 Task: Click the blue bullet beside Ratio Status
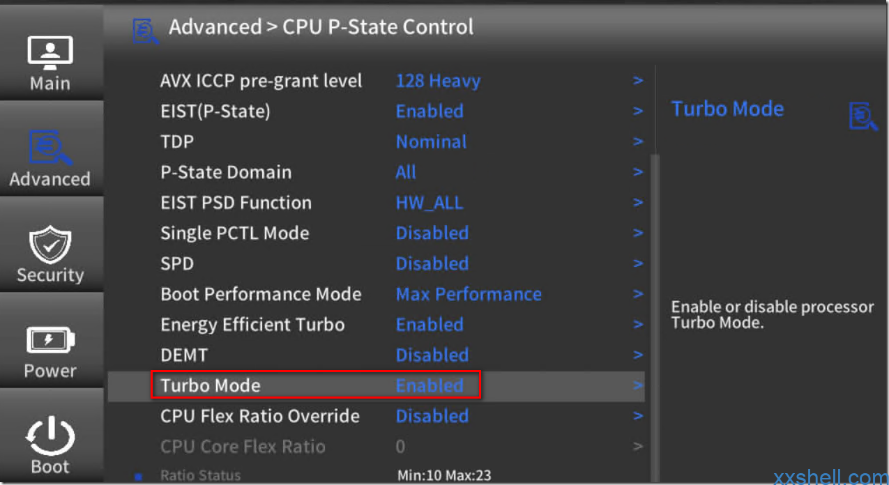coord(138,477)
